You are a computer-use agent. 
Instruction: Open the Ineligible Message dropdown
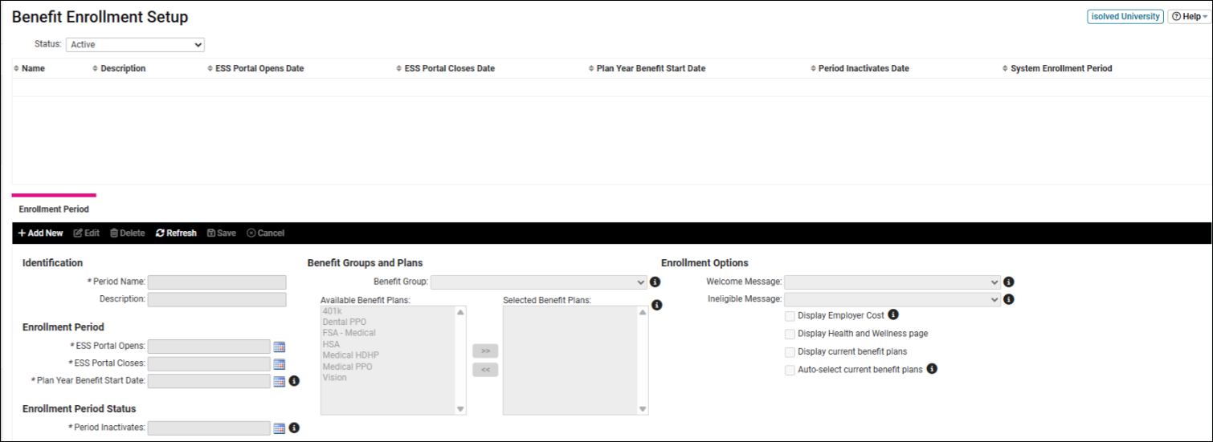(892, 299)
